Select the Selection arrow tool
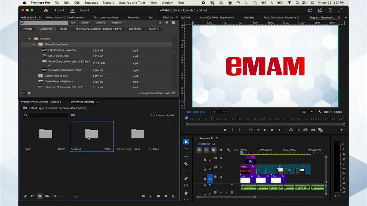 coord(186,142)
